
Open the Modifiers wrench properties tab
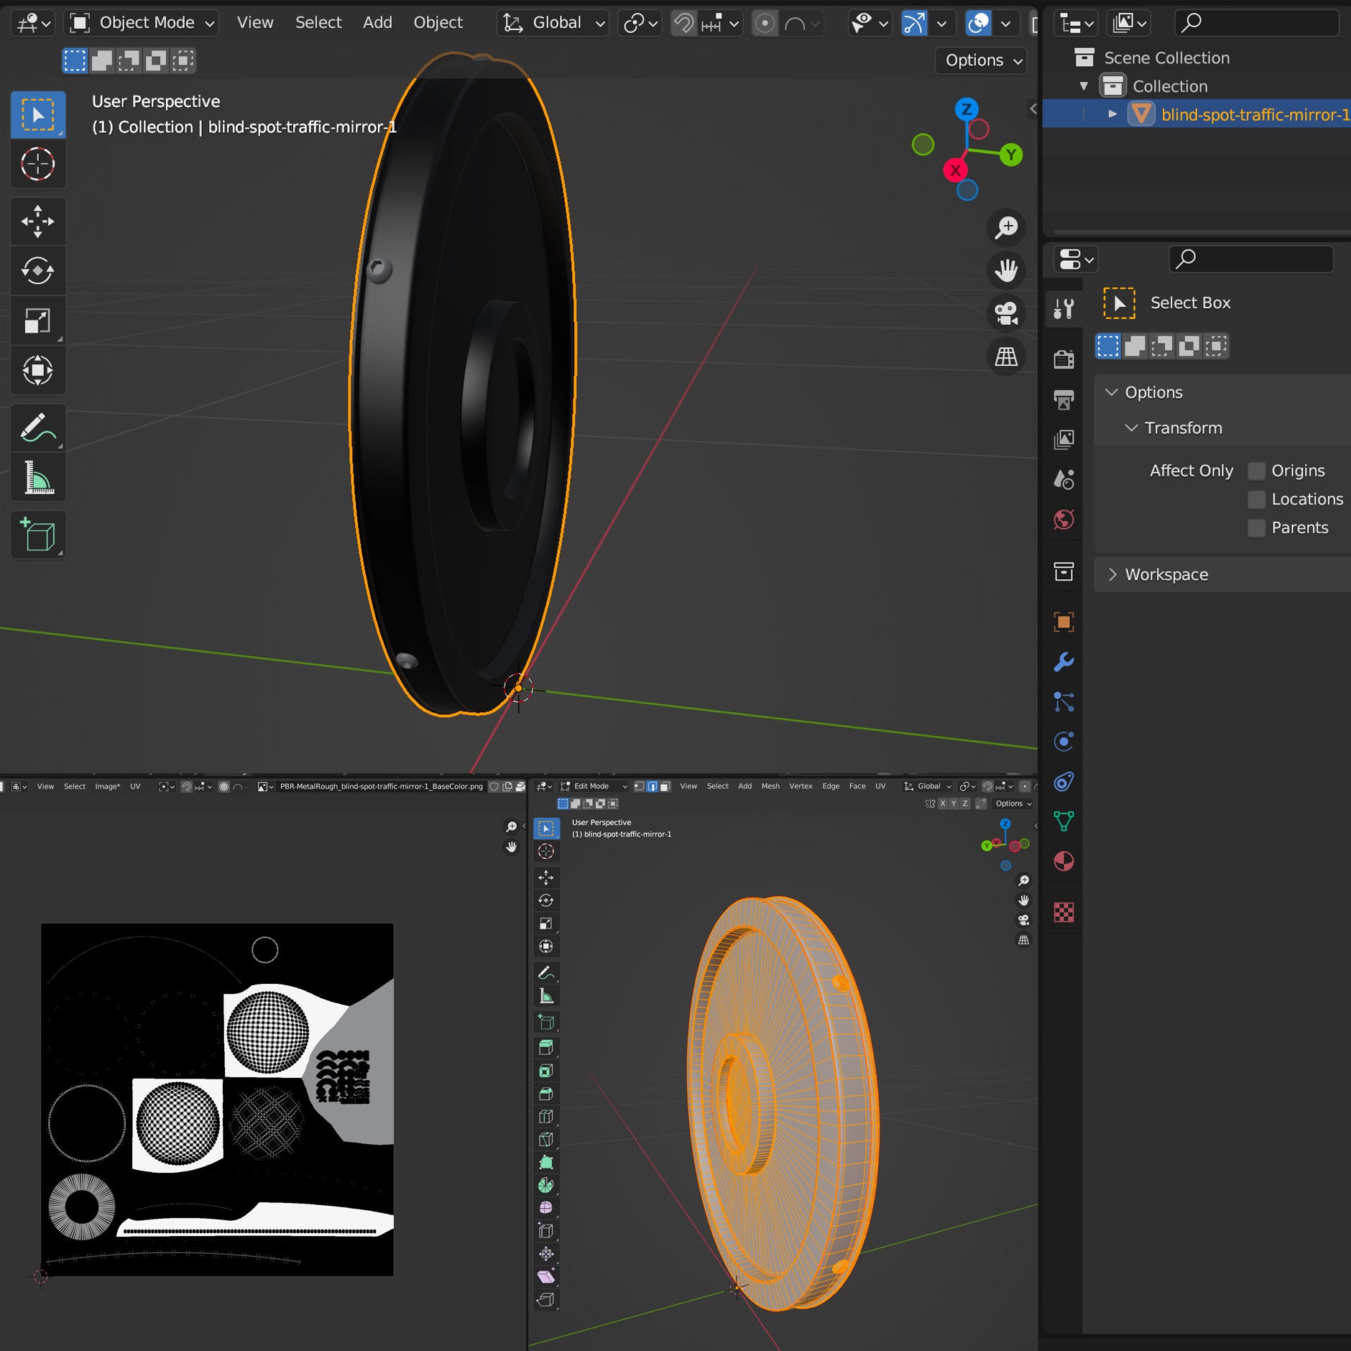coord(1064,662)
